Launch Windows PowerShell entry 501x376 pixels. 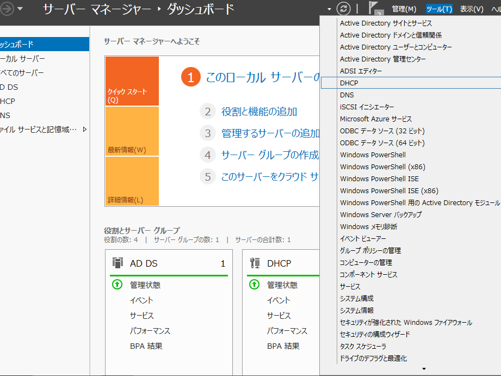click(x=373, y=155)
